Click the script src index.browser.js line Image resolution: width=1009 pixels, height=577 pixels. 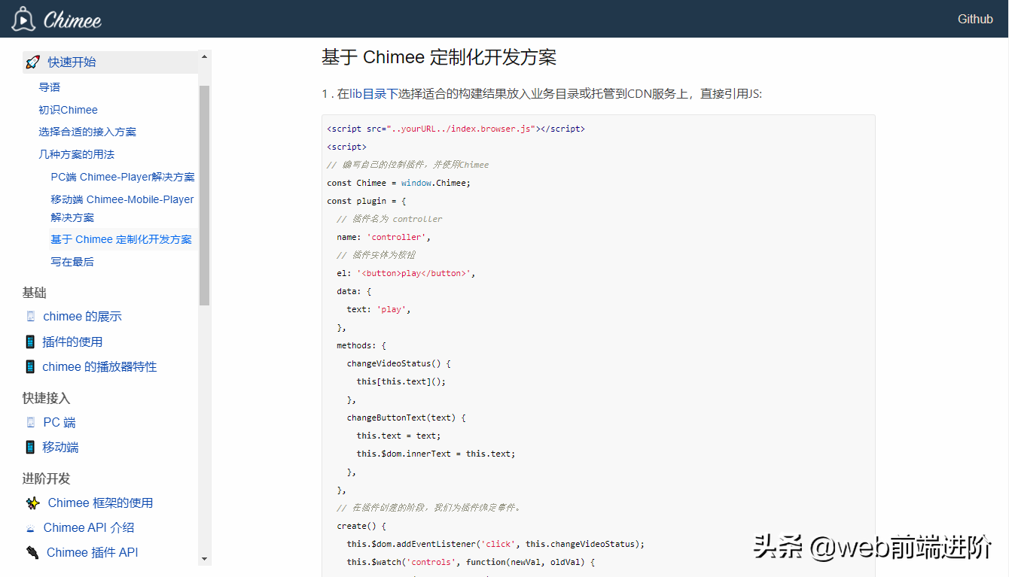456,129
